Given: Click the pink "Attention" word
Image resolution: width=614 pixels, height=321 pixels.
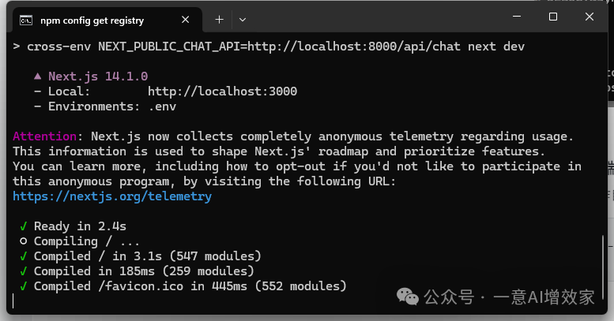Looking at the screenshot, I should tap(46, 136).
